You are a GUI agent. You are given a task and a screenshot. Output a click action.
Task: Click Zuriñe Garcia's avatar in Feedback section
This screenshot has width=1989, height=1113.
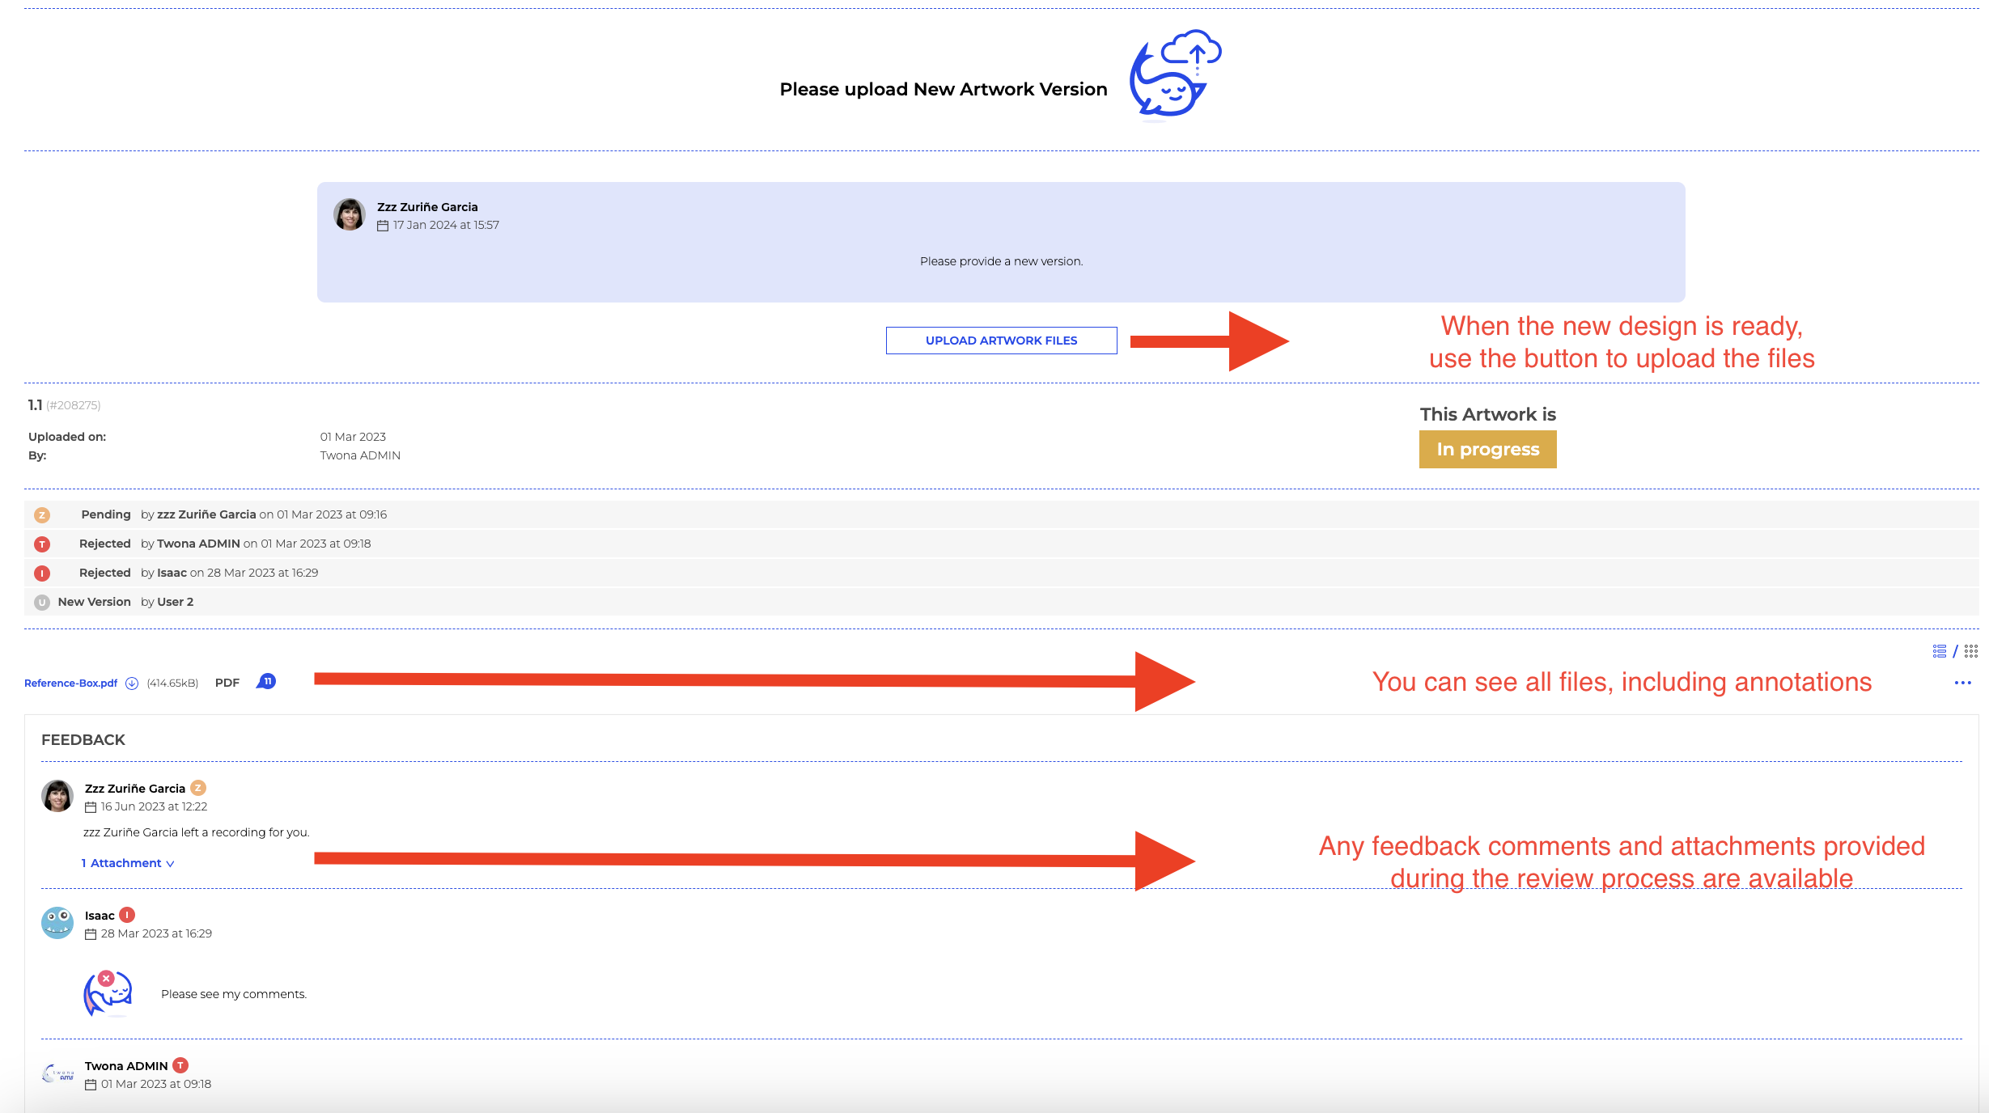coord(57,796)
